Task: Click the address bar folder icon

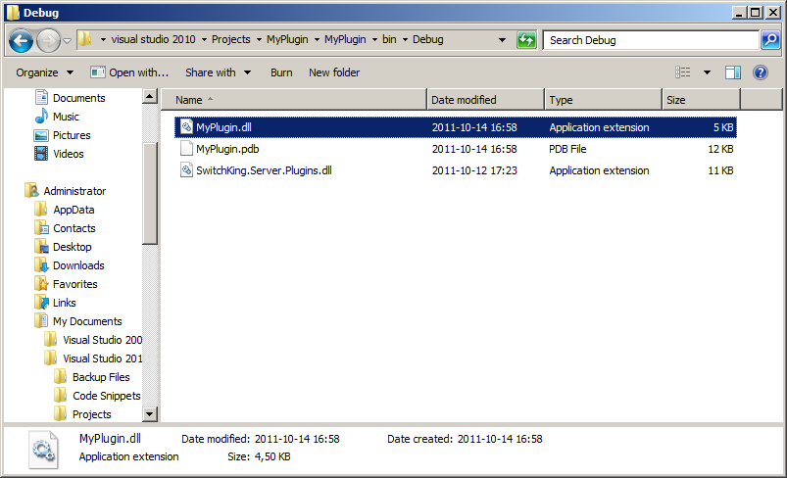Action: pyautogui.click(x=85, y=38)
